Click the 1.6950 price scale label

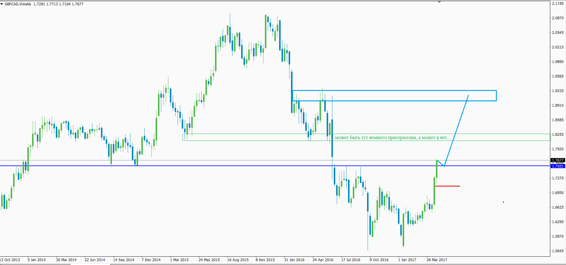click(558, 193)
